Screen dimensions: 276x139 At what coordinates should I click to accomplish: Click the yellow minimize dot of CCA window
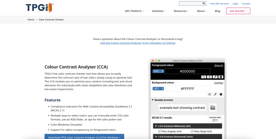click(x=156, y=61)
